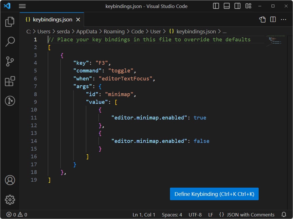Click the false value on line 14
Screen dimensions: 293x219
pyautogui.click(x=201, y=141)
